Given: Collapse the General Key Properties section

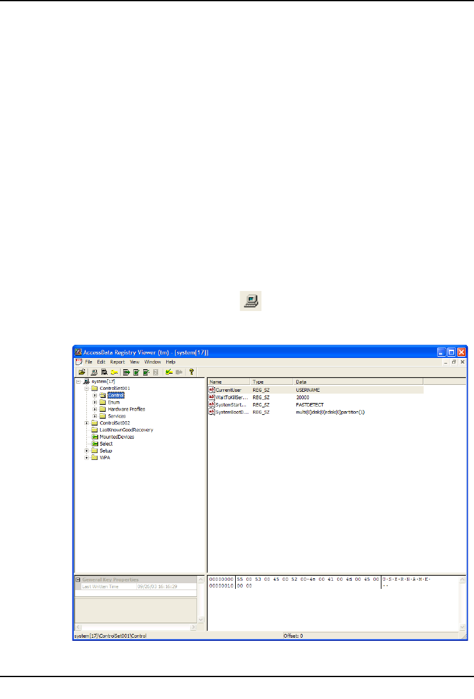Looking at the screenshot, I should pos(78,580).
